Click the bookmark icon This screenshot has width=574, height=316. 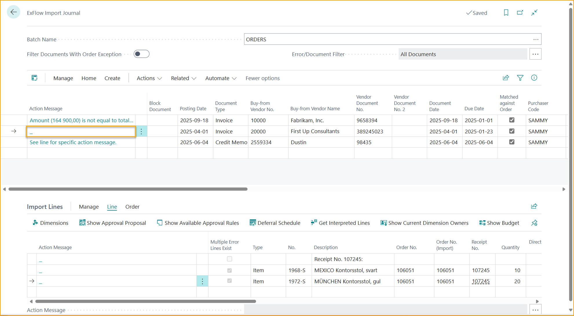click(x=506, y=12)
